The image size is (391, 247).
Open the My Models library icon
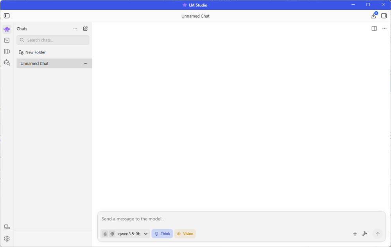click(7, 52)
